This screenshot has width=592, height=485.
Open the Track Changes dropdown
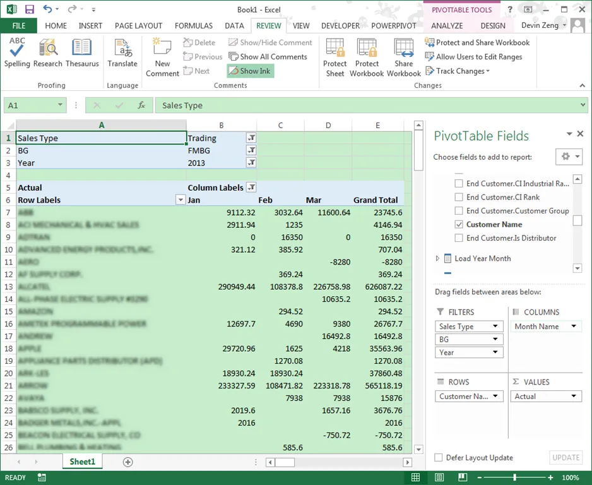click(457, 71)
